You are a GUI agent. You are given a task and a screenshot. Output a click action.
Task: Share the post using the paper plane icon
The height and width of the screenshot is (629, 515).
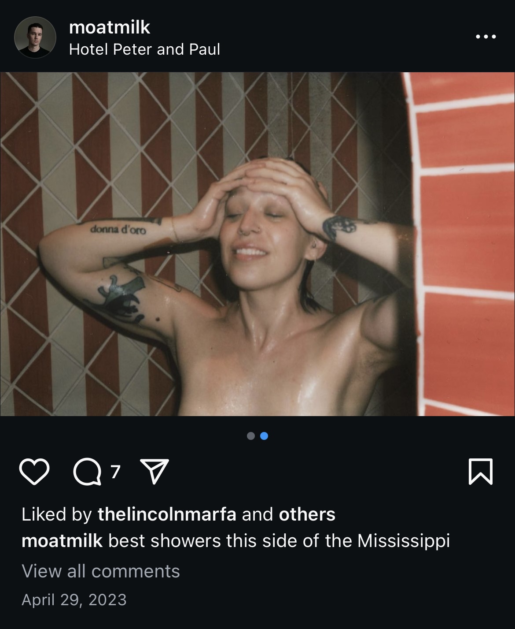click(154, 472)
